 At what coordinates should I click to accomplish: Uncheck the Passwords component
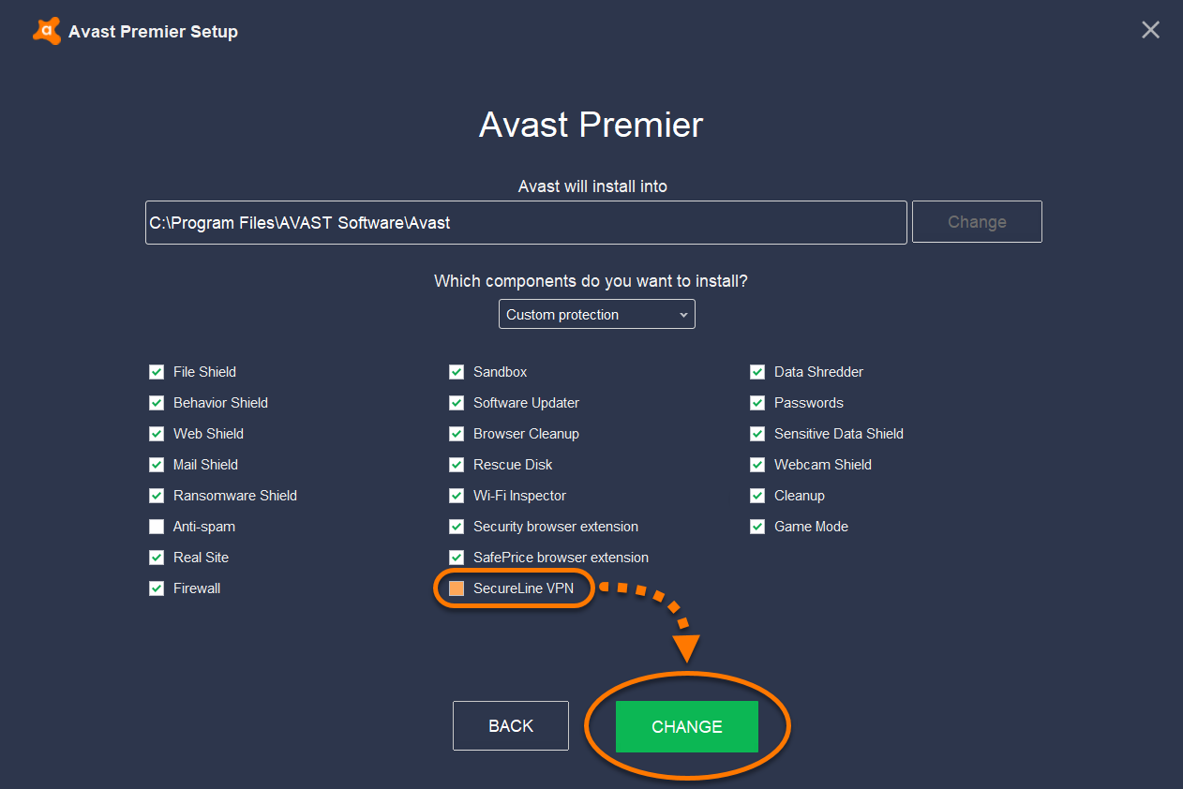click(757, 403)
